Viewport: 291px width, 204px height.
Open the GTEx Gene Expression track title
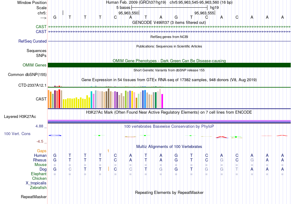(169, 80)
